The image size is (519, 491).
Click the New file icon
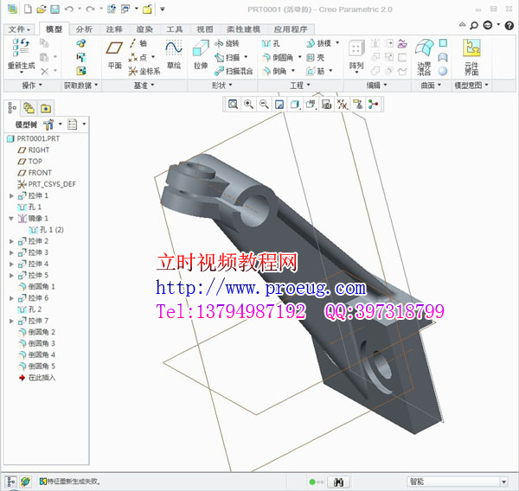coord(28,9)
